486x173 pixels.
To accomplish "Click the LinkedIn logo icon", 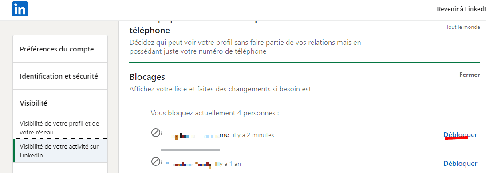I will coord(20,9).
